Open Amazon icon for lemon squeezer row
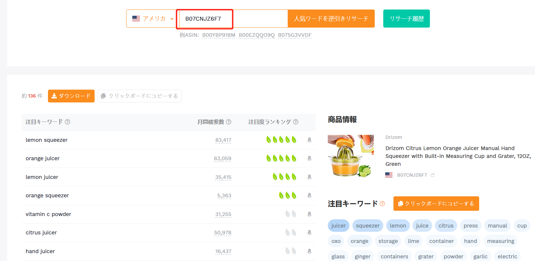Image resolution: width=535 pixels, height=261 pixels. (x=309, y=140)
